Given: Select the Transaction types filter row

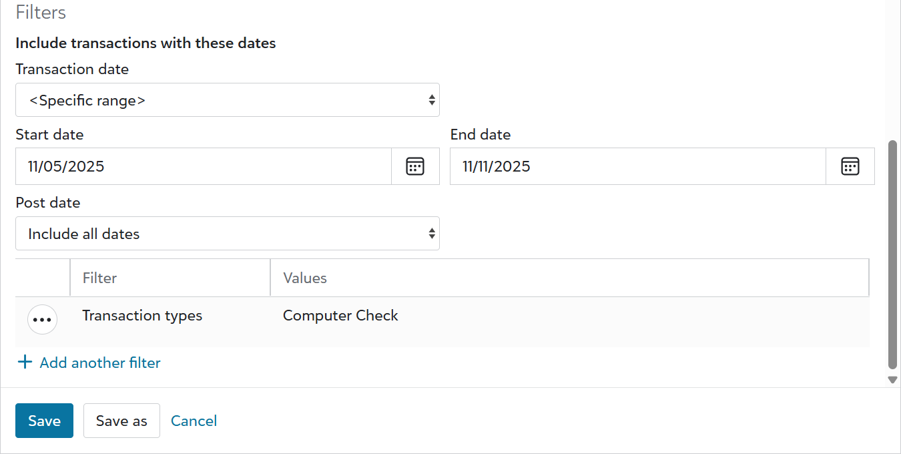Looking at the screenshot, I should (141, 315).
